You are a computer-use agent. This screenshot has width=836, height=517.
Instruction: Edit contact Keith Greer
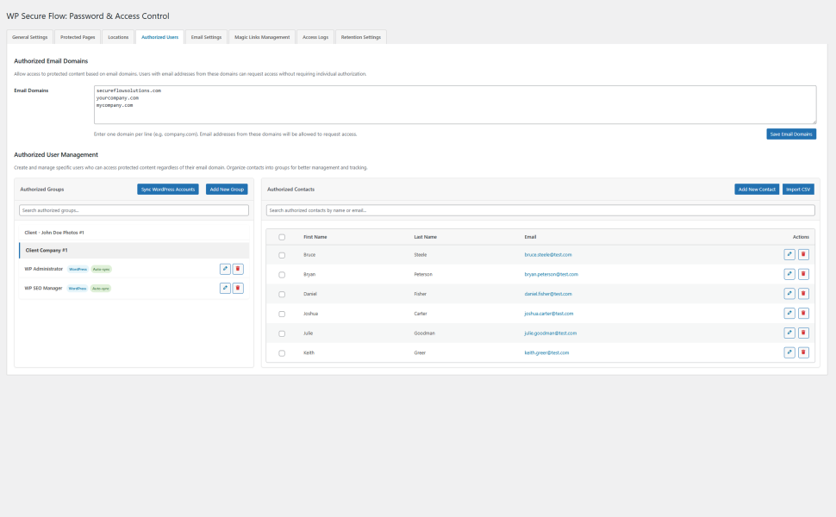click(789, 352)
